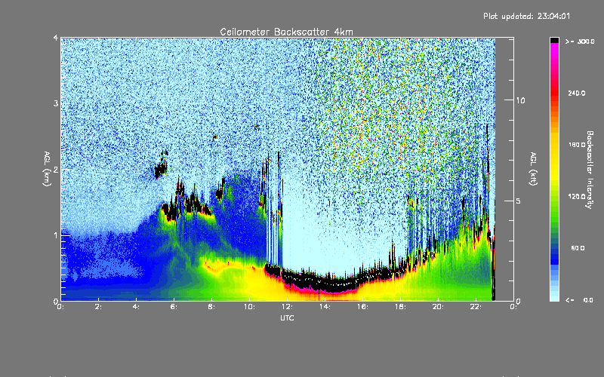Click the "2:" tick on the UTC axis
Viewport: 604px width, 377px height.
point(98,307)
